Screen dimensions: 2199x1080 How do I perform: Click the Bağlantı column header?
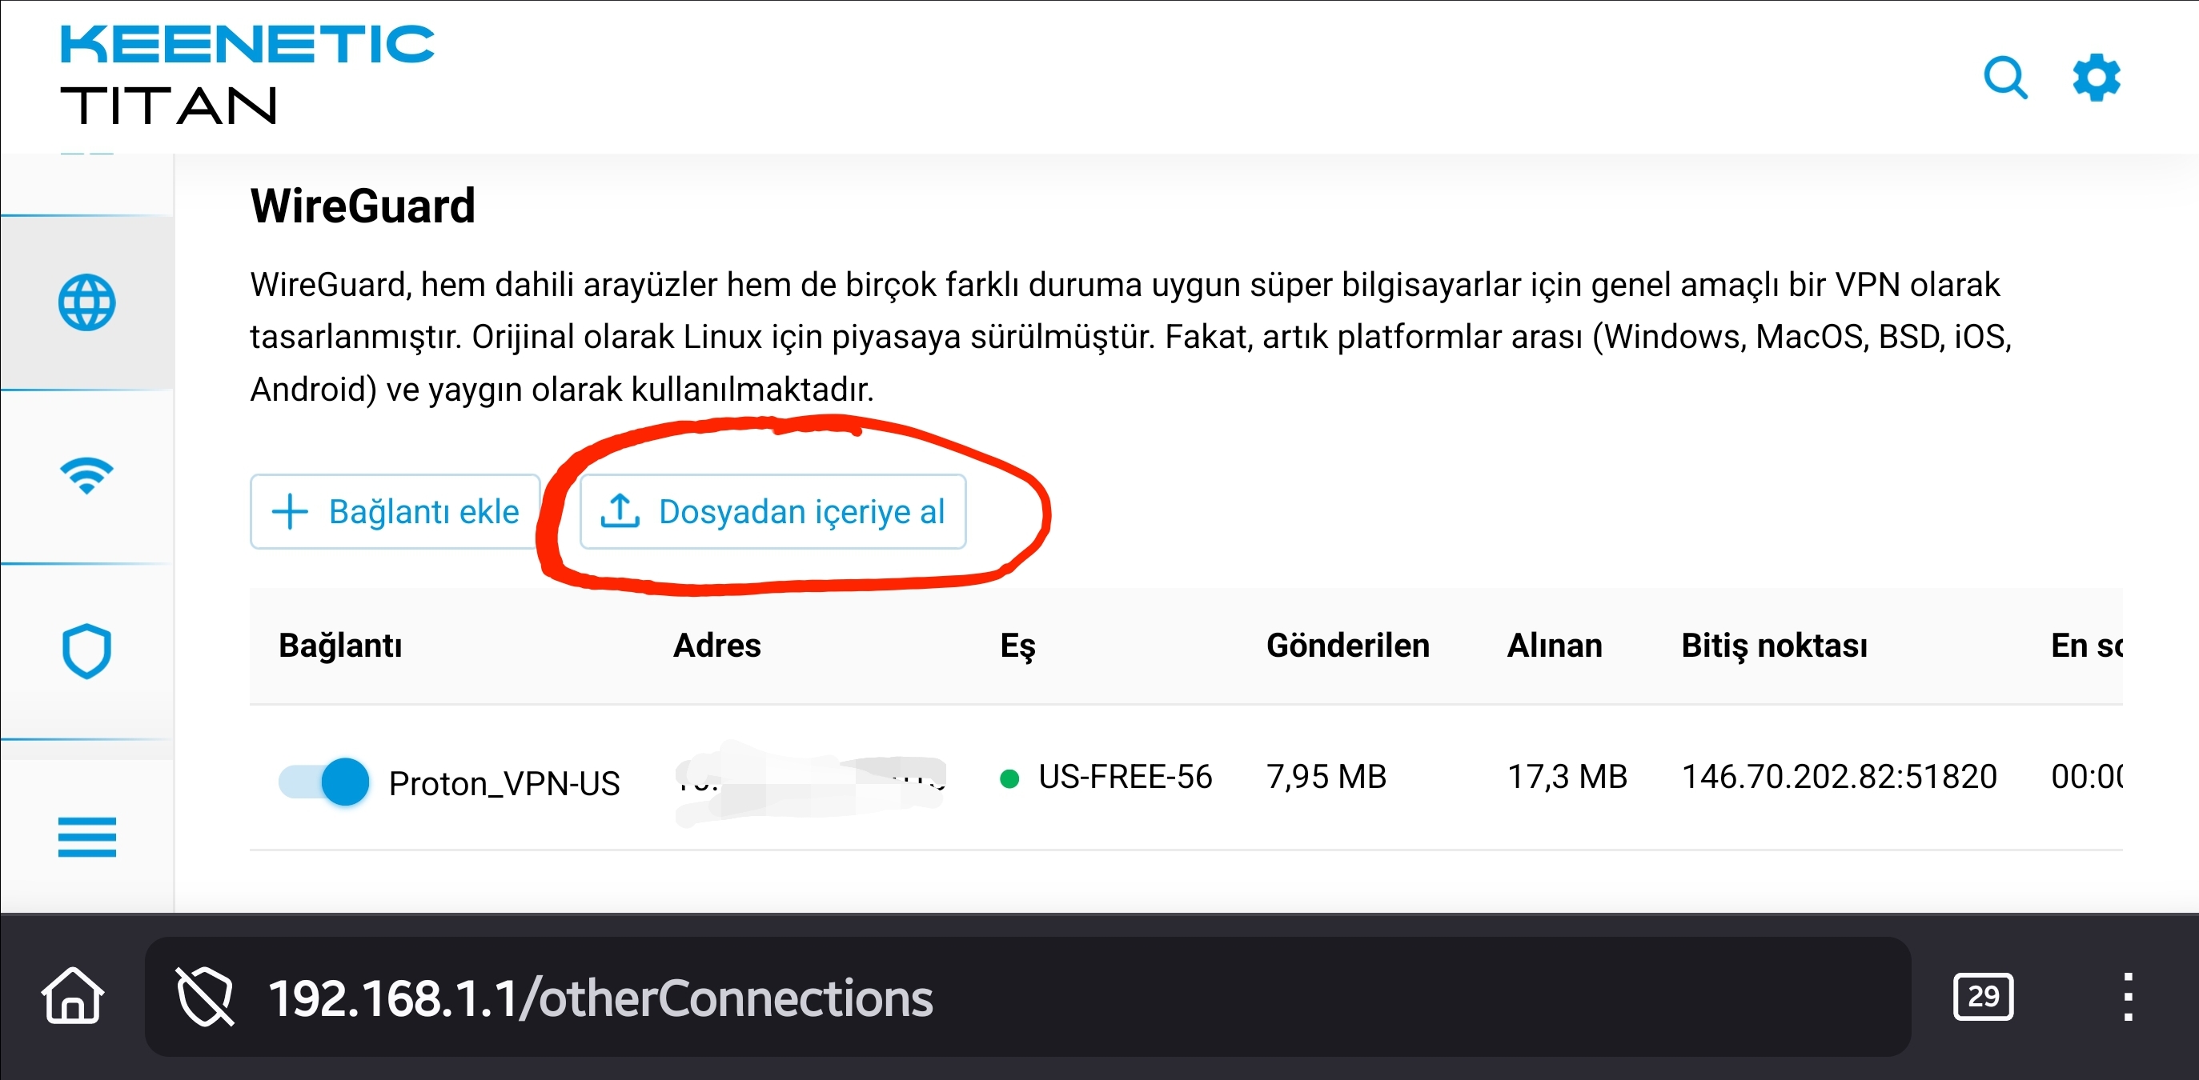coord(339,646)
